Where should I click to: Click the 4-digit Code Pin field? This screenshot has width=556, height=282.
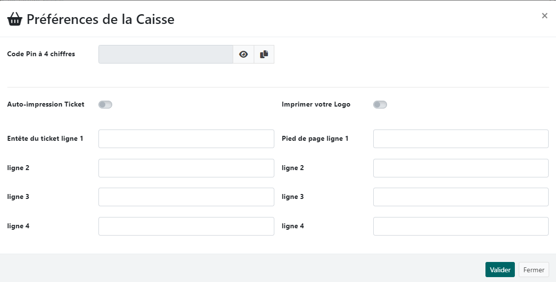pyautogui.click(x=166, y=54)
